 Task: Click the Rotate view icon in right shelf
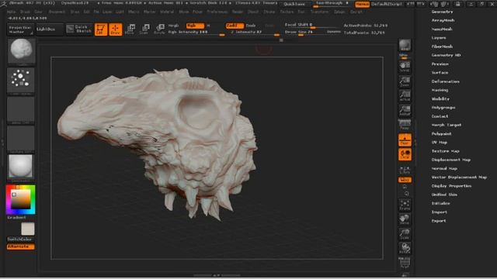coord(405,248)
